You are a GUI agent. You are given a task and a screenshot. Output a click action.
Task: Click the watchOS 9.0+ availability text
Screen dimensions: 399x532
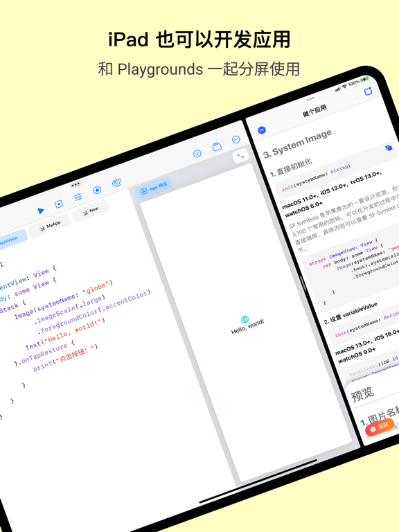tap(357, 355)
